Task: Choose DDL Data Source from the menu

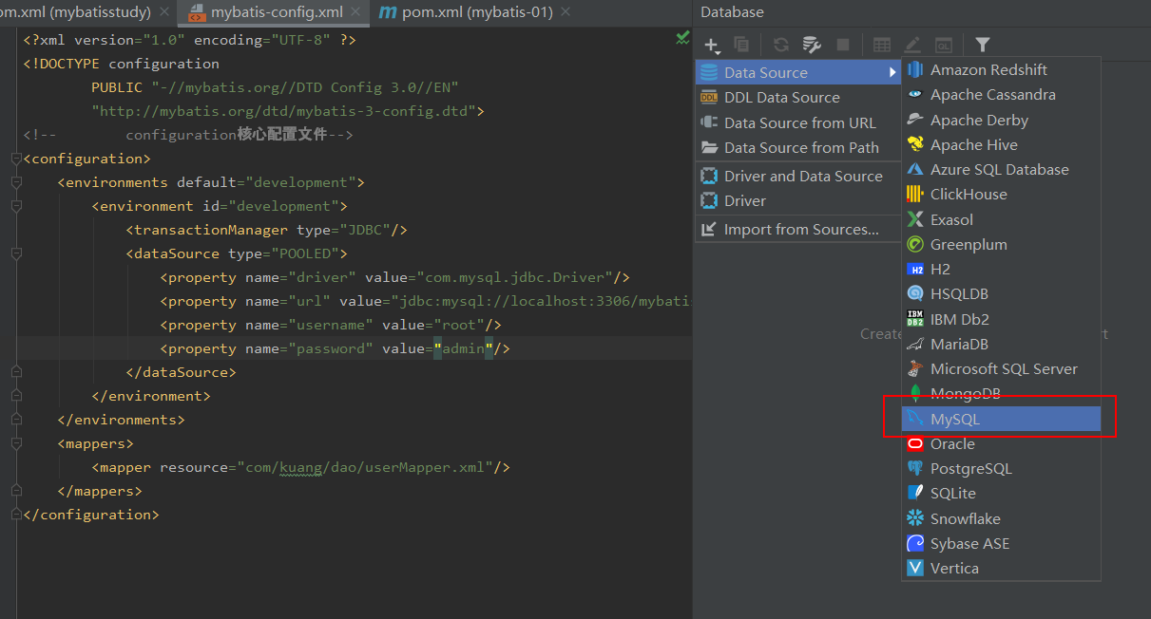Action: coord(798,97)
